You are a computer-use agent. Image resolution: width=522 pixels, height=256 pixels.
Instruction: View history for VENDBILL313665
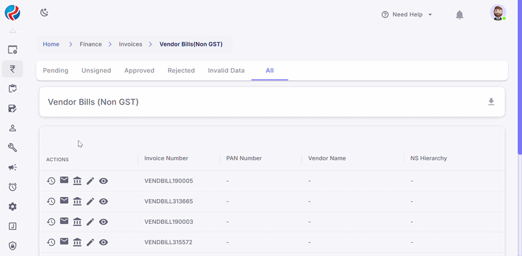[x=51, y=202]
